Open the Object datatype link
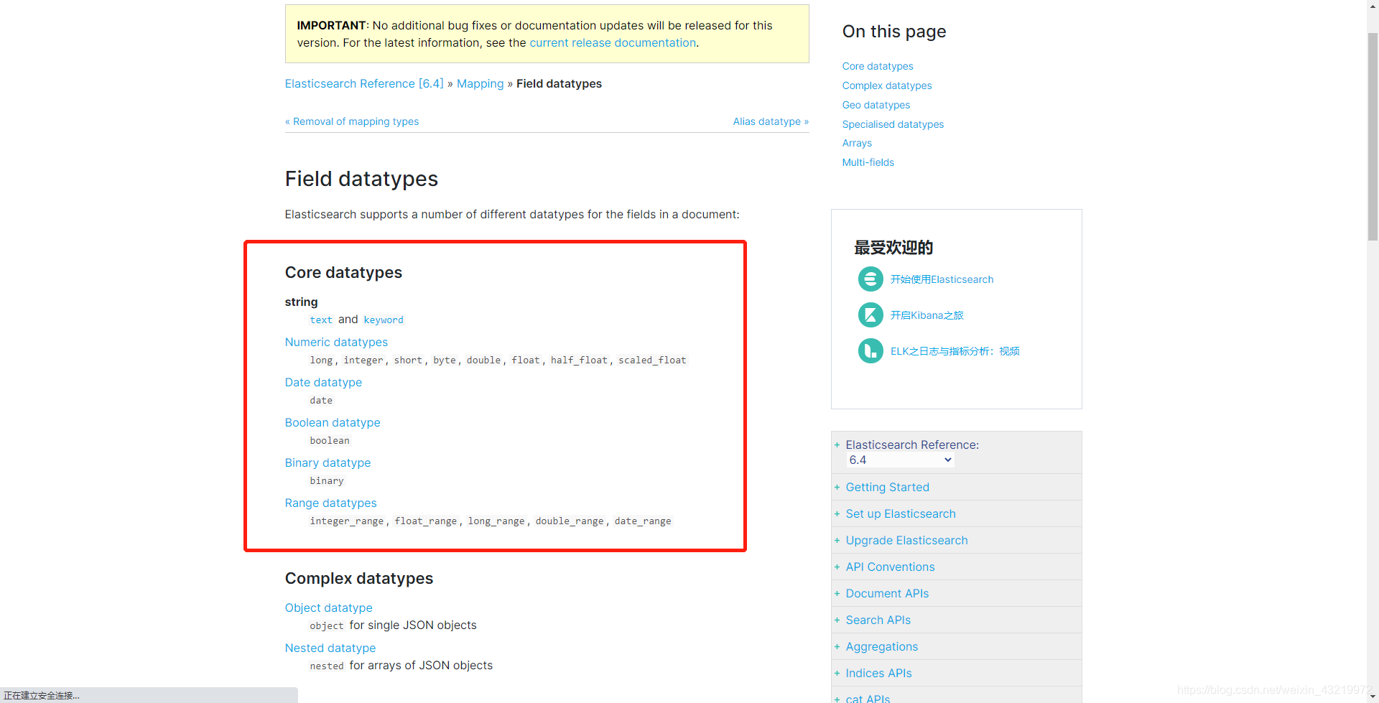 click(x=328, y=607)
